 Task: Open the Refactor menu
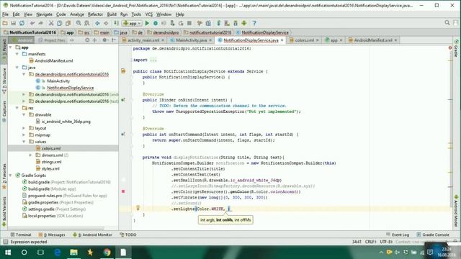point(95,14)
